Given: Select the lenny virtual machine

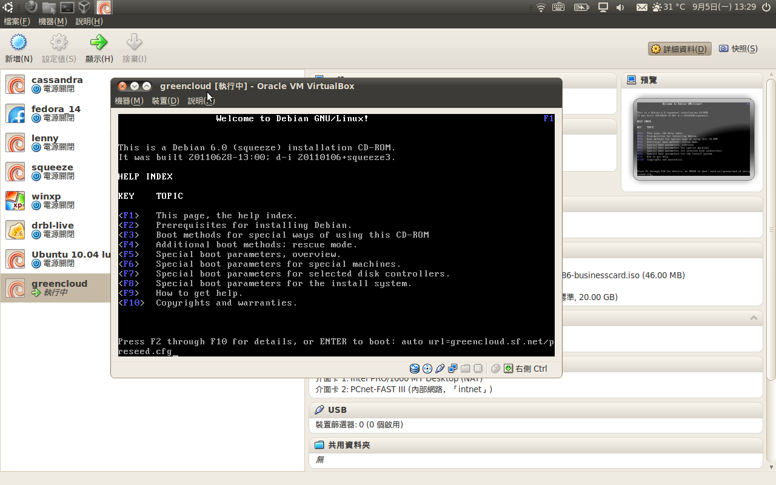Looking at the screenshot, I should tap(56, 142).
